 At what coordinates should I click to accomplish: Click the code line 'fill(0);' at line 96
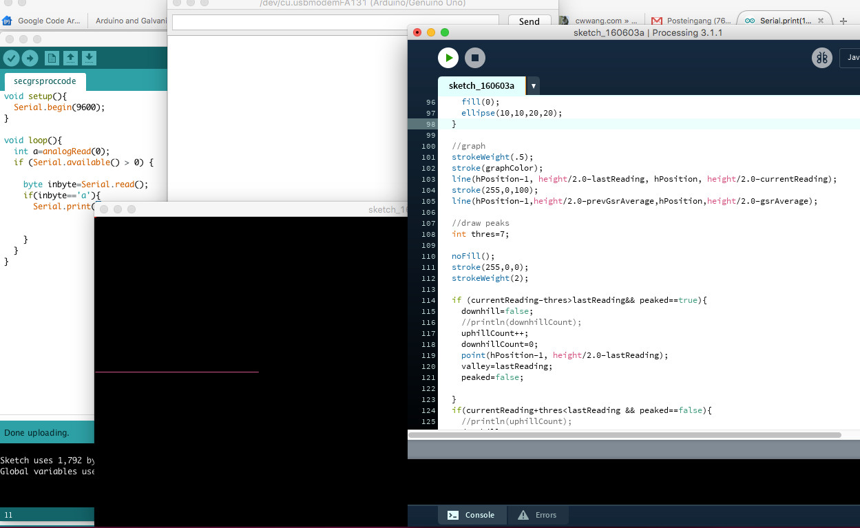[x=481, y=102]
